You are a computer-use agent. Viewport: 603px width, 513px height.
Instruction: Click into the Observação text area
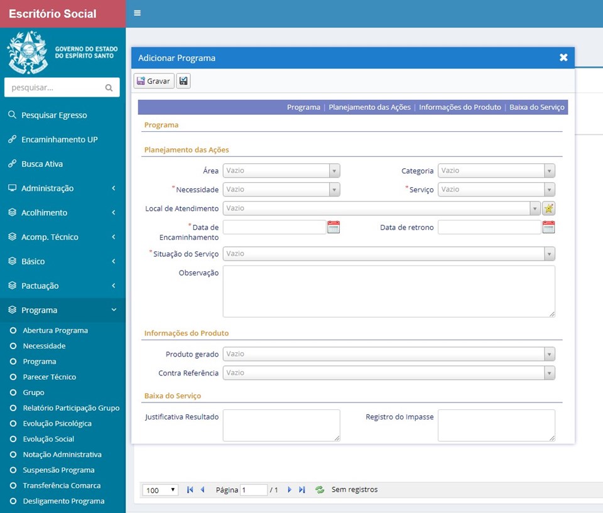(388, 291)
